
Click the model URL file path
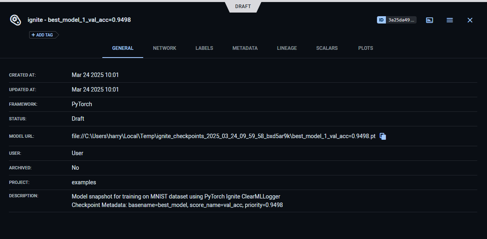(224, 137)
